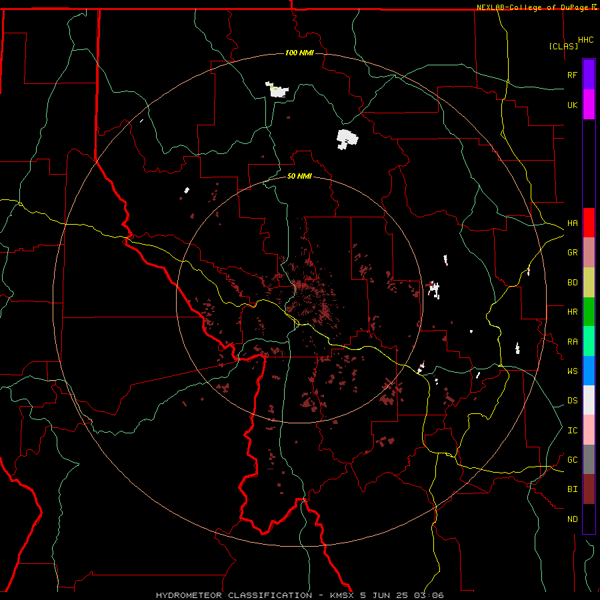This screenshot has height=600, width=600.
Task: Click the '03:06' timestamp text
Action: 429,595
